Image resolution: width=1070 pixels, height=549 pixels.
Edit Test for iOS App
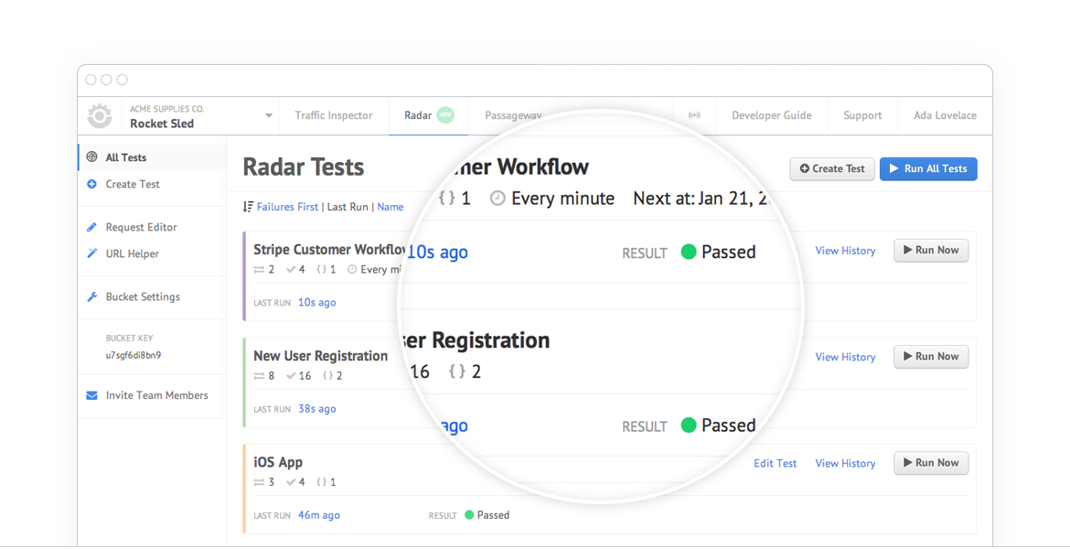[x=775, y=463]
